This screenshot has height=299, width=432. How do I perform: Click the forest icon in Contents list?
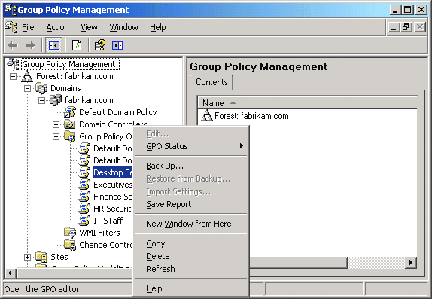(x=207, y=116)
